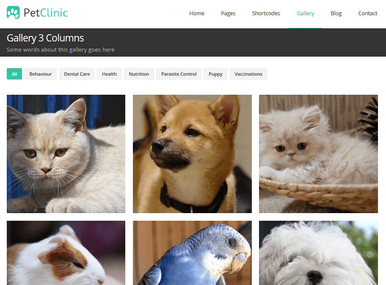Viewport: 386px width, 285px height.
Task: Open the Pages menu item
Action: [228, 13]
